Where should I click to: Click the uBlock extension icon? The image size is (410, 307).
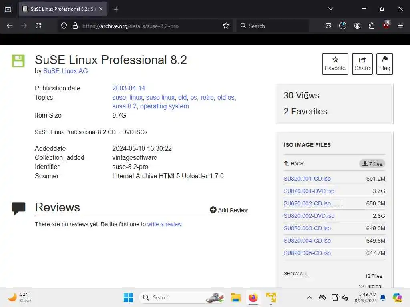pyautogui.click(x=386, y=25)
